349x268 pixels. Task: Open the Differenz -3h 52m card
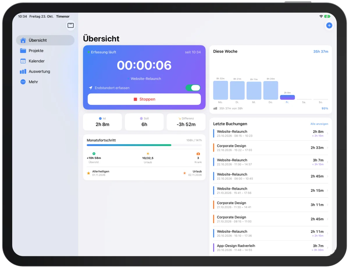point(186,122)
